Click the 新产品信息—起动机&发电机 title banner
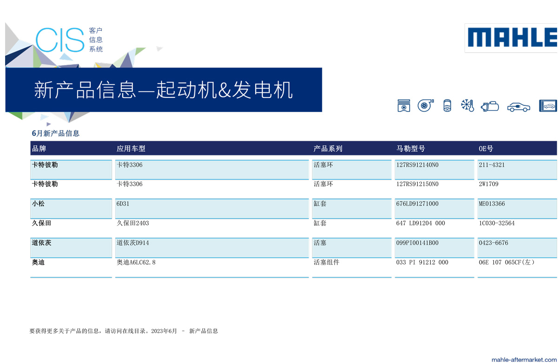Screen dimensions: 558x363 tap(164, 90)
